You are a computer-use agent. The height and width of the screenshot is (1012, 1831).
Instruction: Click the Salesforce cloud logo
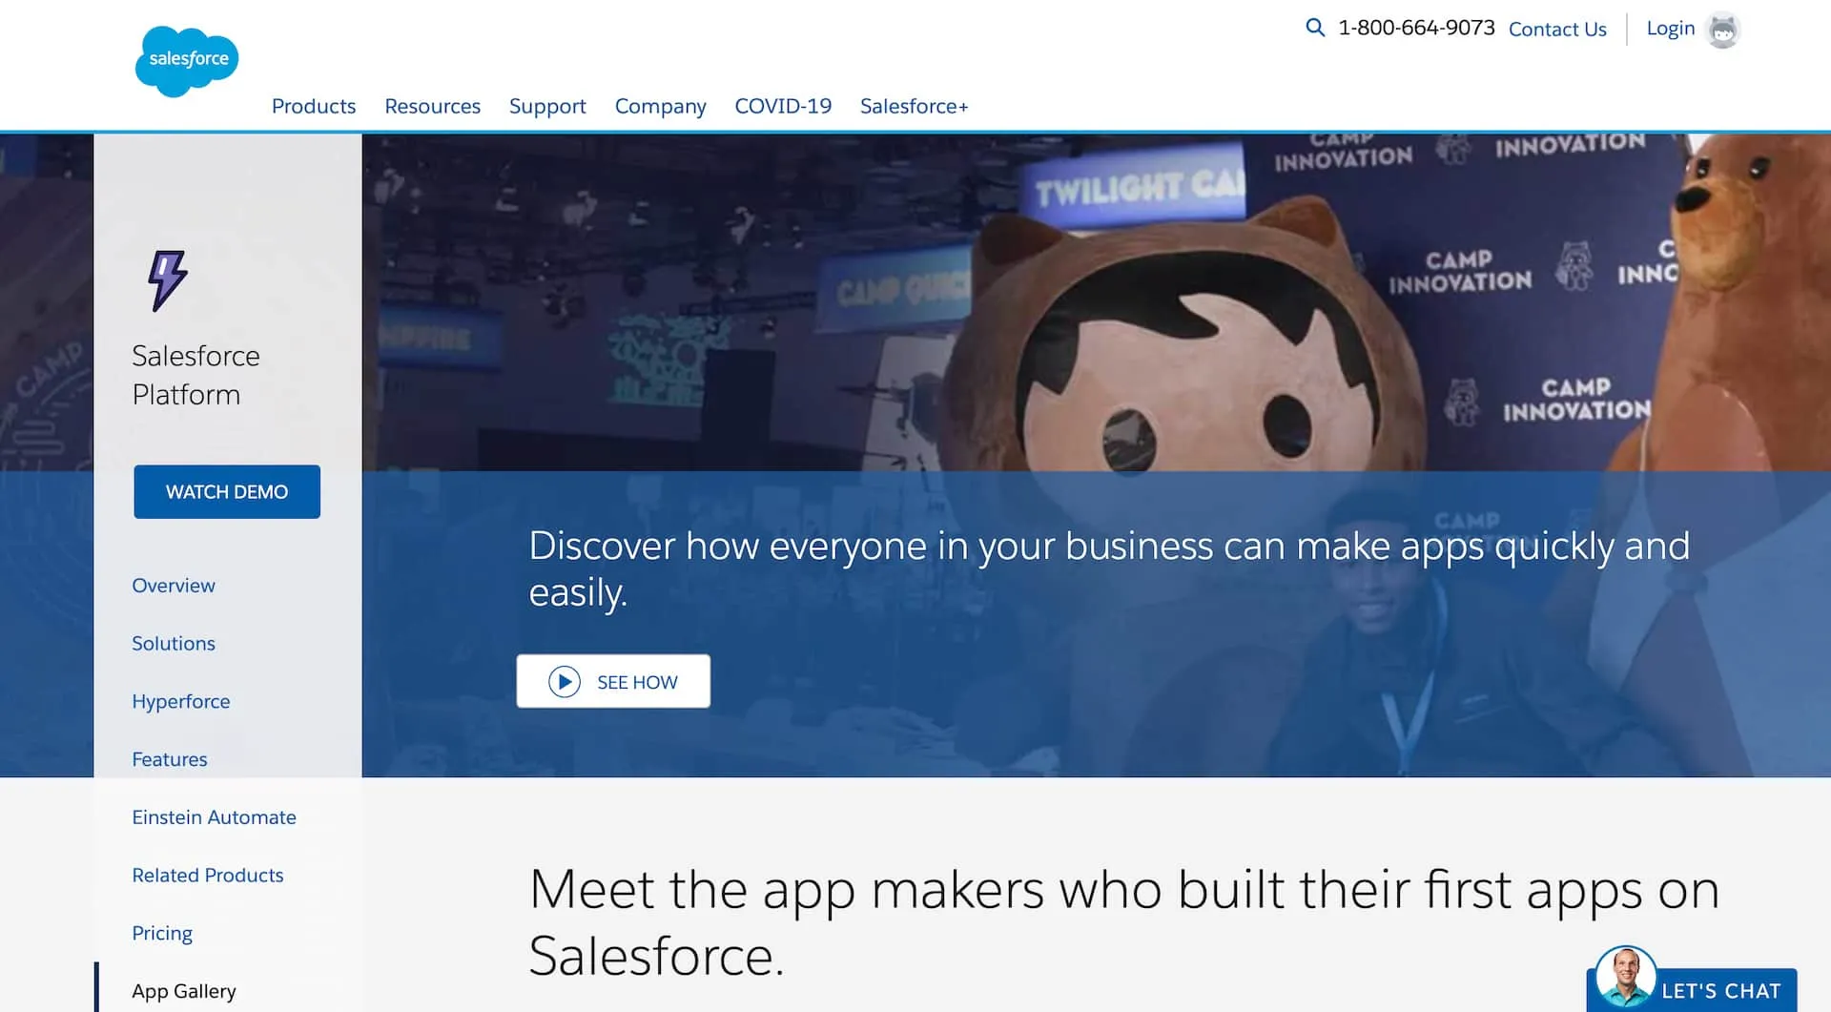[x=187, y=60]
